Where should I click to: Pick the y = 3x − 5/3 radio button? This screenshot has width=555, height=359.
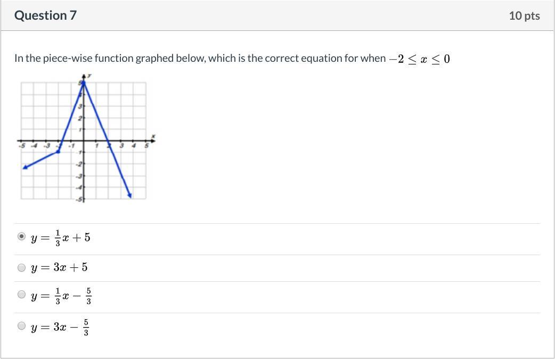point(21,325)
